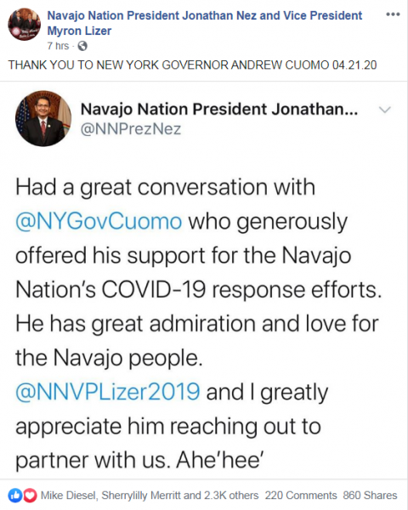Screen dimensions: 408x510
Task: Click the public globe privacy icon
Action: (x=82, y=46)
